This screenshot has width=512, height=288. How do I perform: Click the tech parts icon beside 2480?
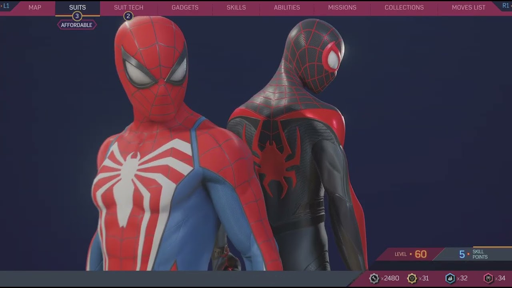(x=374, y=278)
